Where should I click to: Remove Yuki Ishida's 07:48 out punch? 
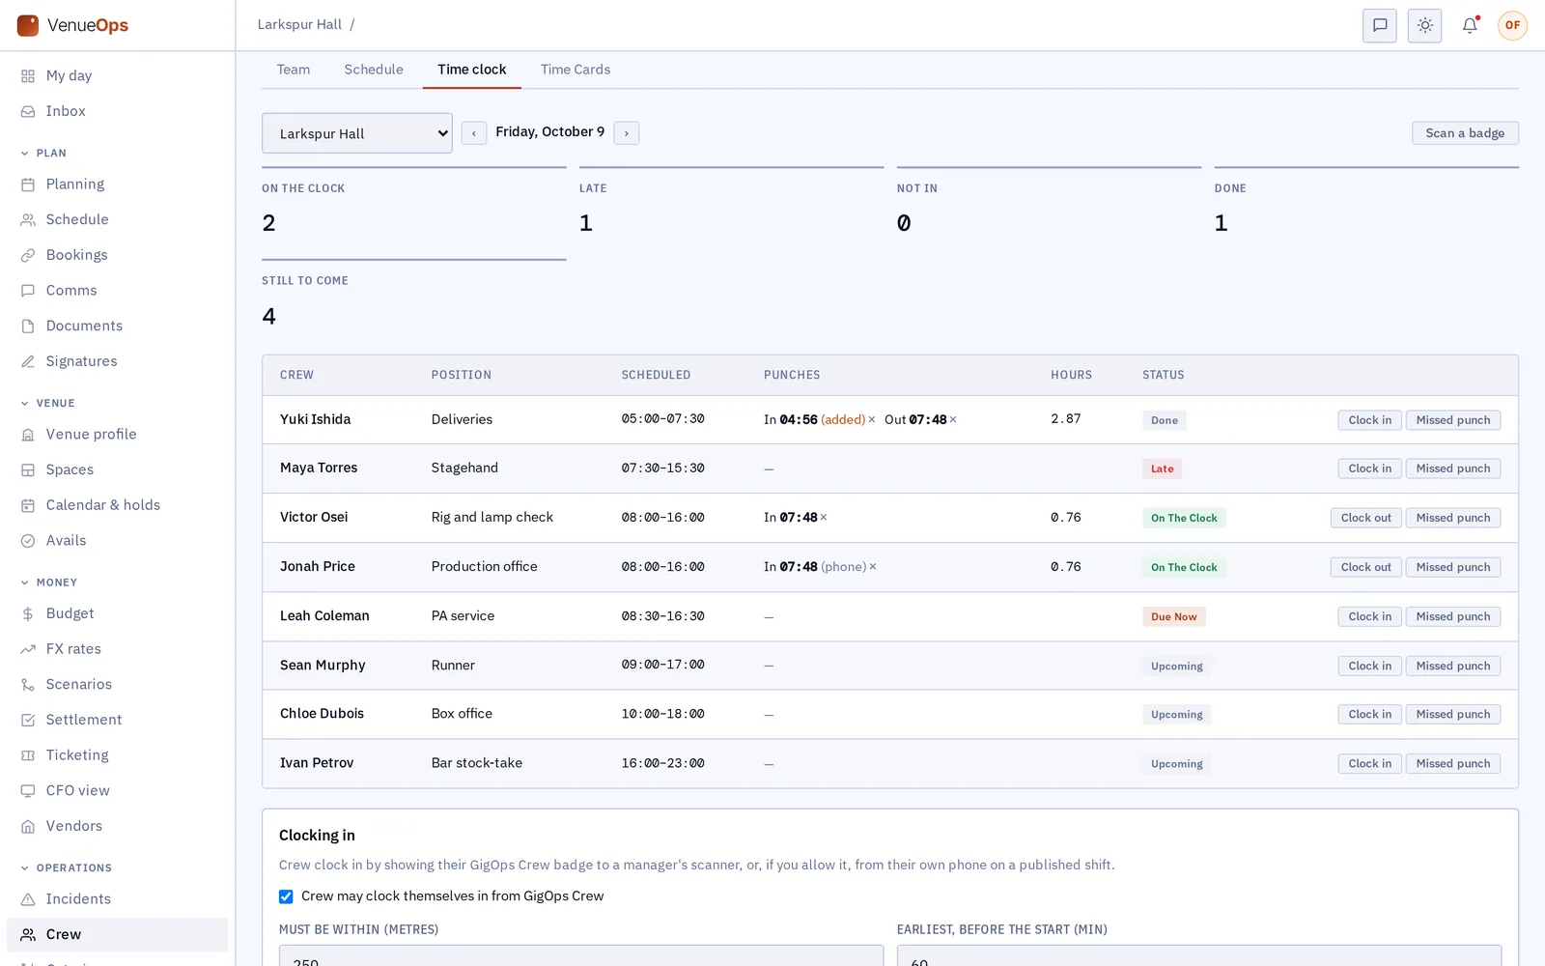pos(953,420)
